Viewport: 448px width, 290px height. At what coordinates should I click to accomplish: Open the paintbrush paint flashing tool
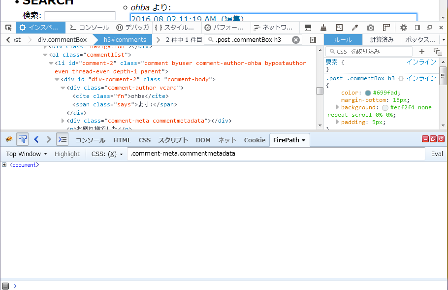pyautogui.click(x=323, y=28)
